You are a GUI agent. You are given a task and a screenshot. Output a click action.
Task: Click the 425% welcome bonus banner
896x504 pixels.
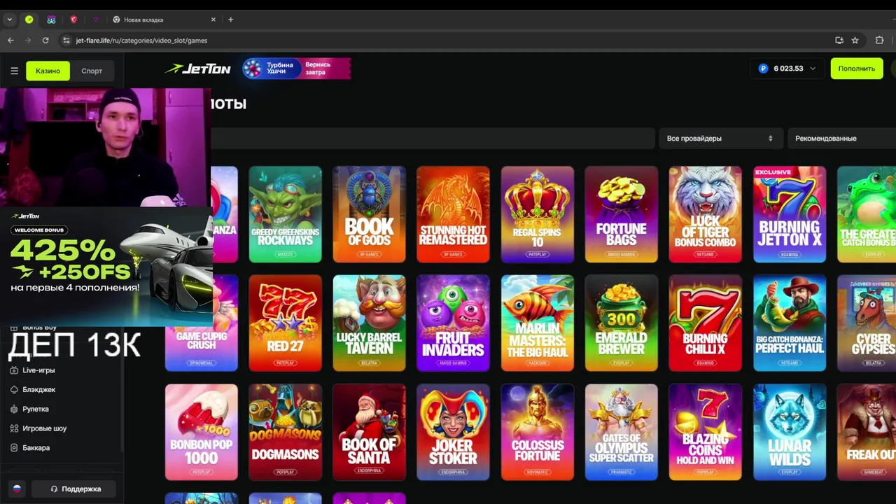(106, 267)
